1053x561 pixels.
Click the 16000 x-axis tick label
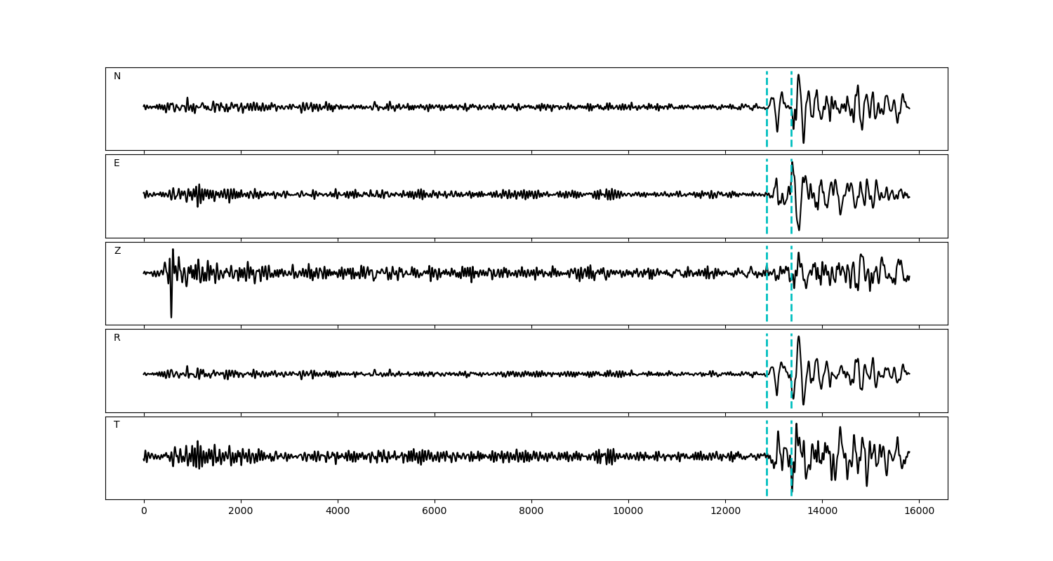click(919, 512)
